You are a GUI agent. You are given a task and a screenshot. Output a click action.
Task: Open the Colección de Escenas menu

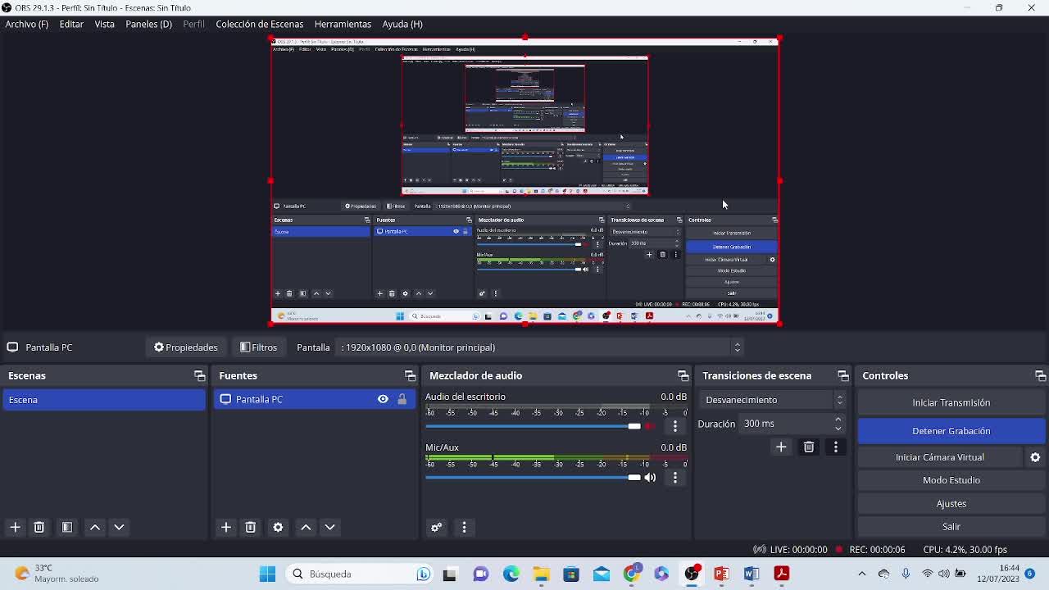(259, 24)
